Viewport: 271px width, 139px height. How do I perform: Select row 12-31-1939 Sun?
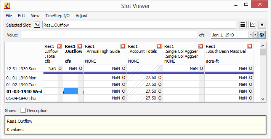24,69
